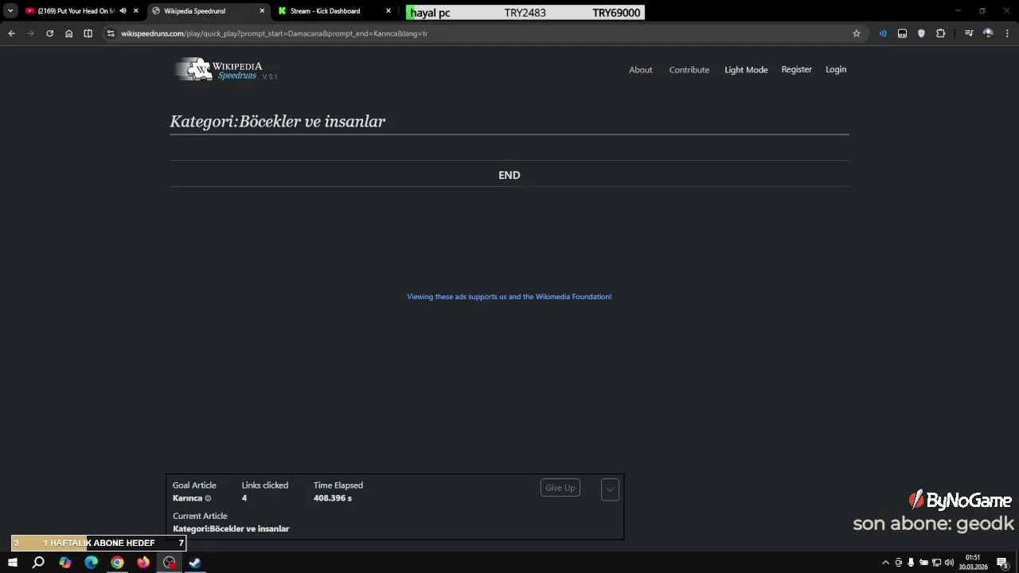The image size is (1019, 573).
Task: Click the 'Kategori:Böcekler ve insanlar' page title
Action: coord(278,121)
